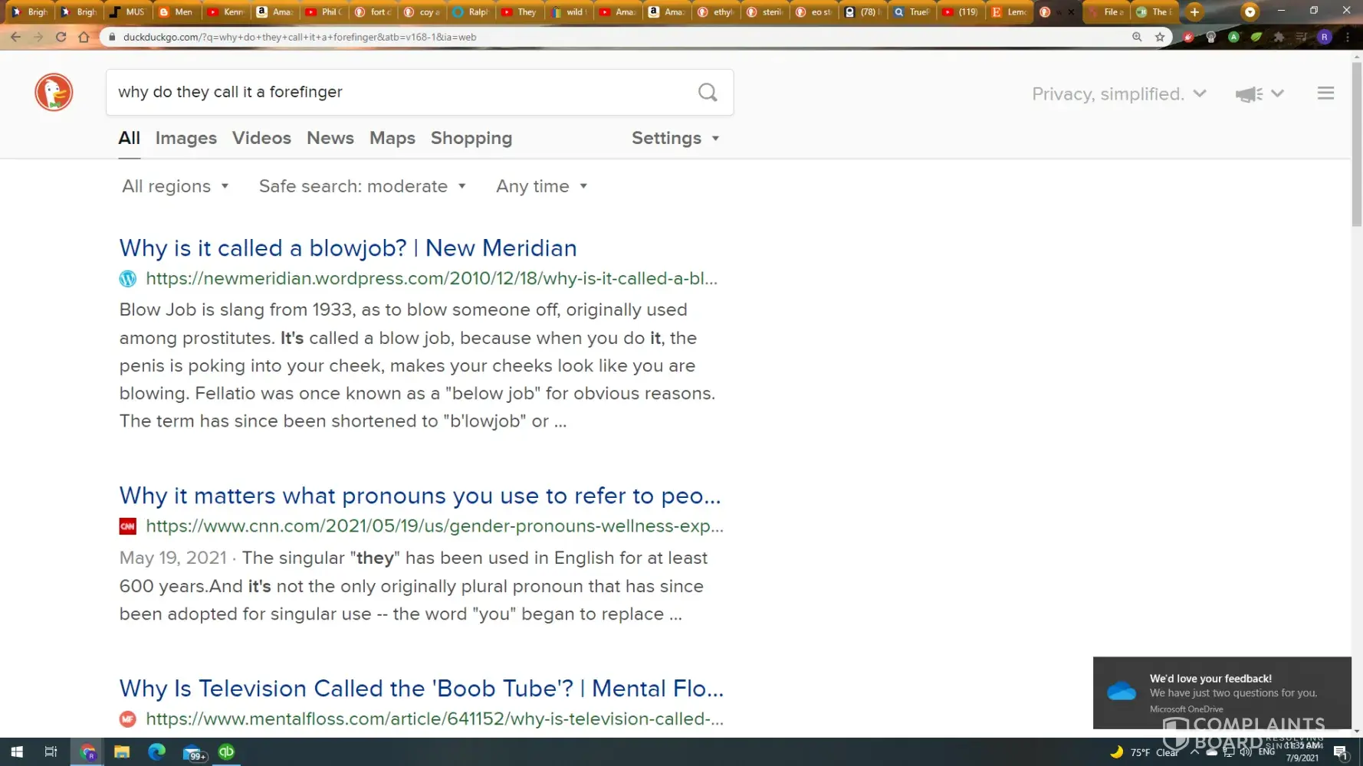Open Safe search: moderate dropdown
This screenshot has width=1363, height=766.
tap(362, 186)
